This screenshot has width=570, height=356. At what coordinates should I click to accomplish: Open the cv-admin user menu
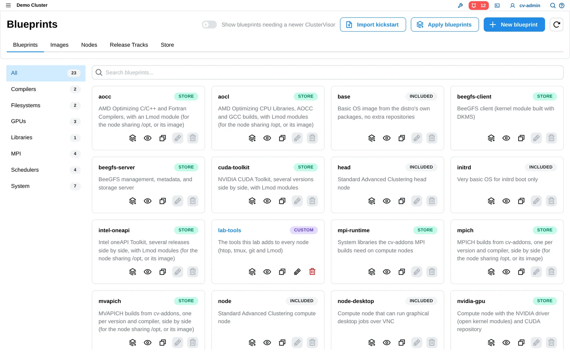(525, 5)
